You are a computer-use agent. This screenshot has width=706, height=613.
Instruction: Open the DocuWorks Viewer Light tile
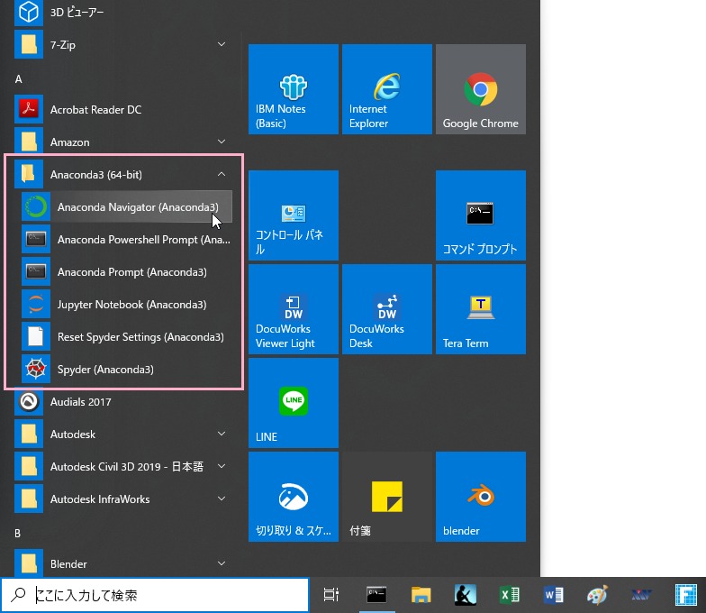(294, 309)
